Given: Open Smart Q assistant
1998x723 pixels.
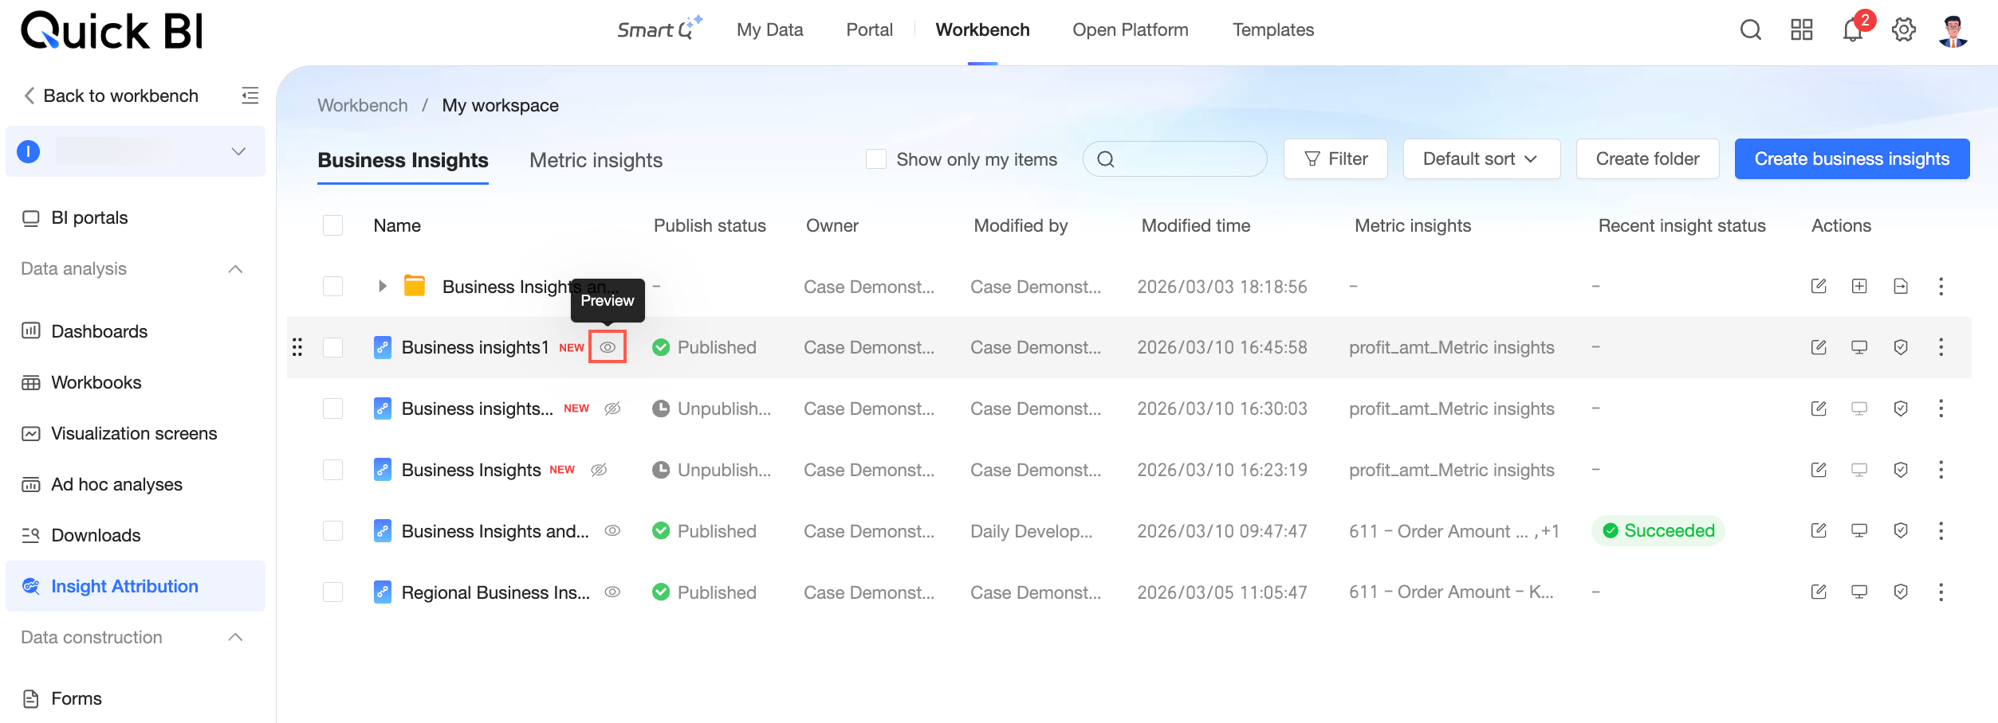Looking at the screenshot, I should click(x=659, y=29).
